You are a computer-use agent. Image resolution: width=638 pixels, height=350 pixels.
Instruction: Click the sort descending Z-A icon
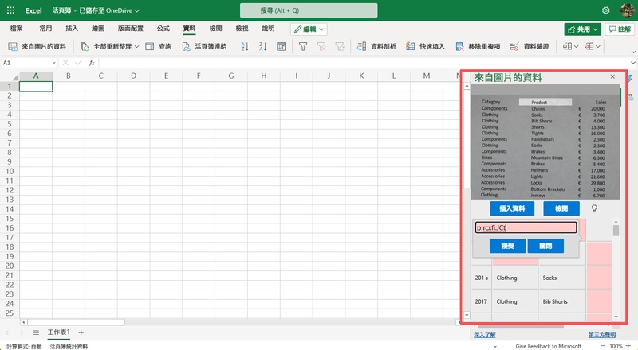pyautogui.click(x=263, y=47)
